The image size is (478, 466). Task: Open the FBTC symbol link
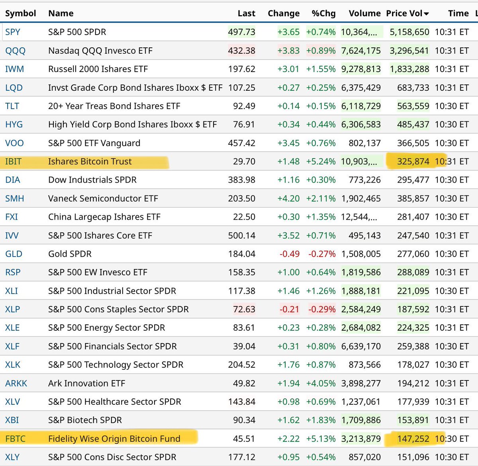15,439
